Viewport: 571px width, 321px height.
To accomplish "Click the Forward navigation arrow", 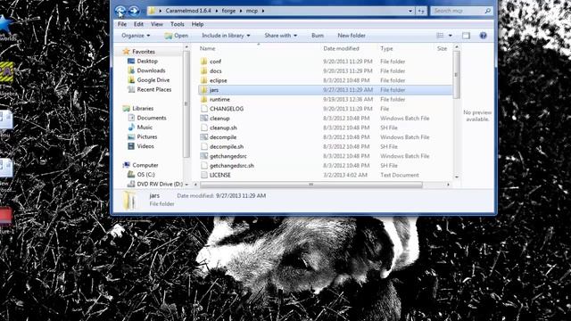I will (x=134, y=12).
